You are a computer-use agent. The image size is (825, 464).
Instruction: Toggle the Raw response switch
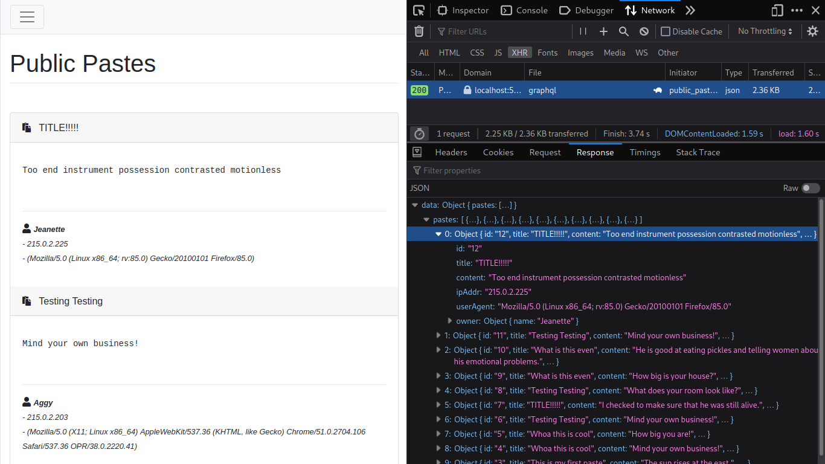(811, 188)
